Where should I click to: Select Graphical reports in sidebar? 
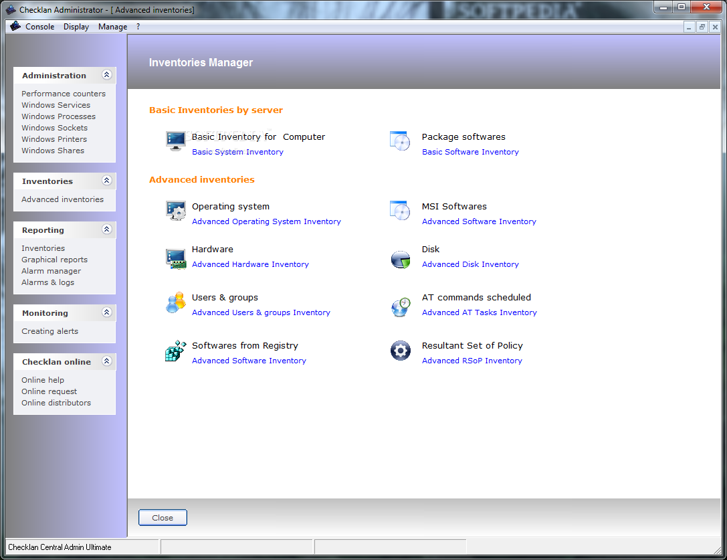[x=54, y=260]
